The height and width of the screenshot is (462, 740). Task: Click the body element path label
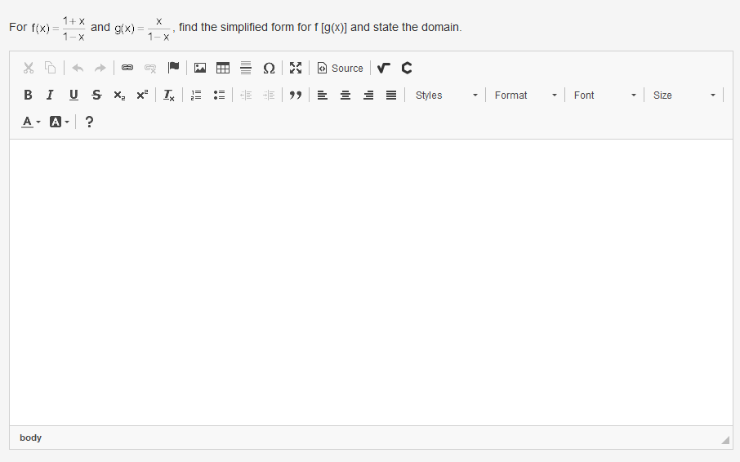(x=31, y=438)
